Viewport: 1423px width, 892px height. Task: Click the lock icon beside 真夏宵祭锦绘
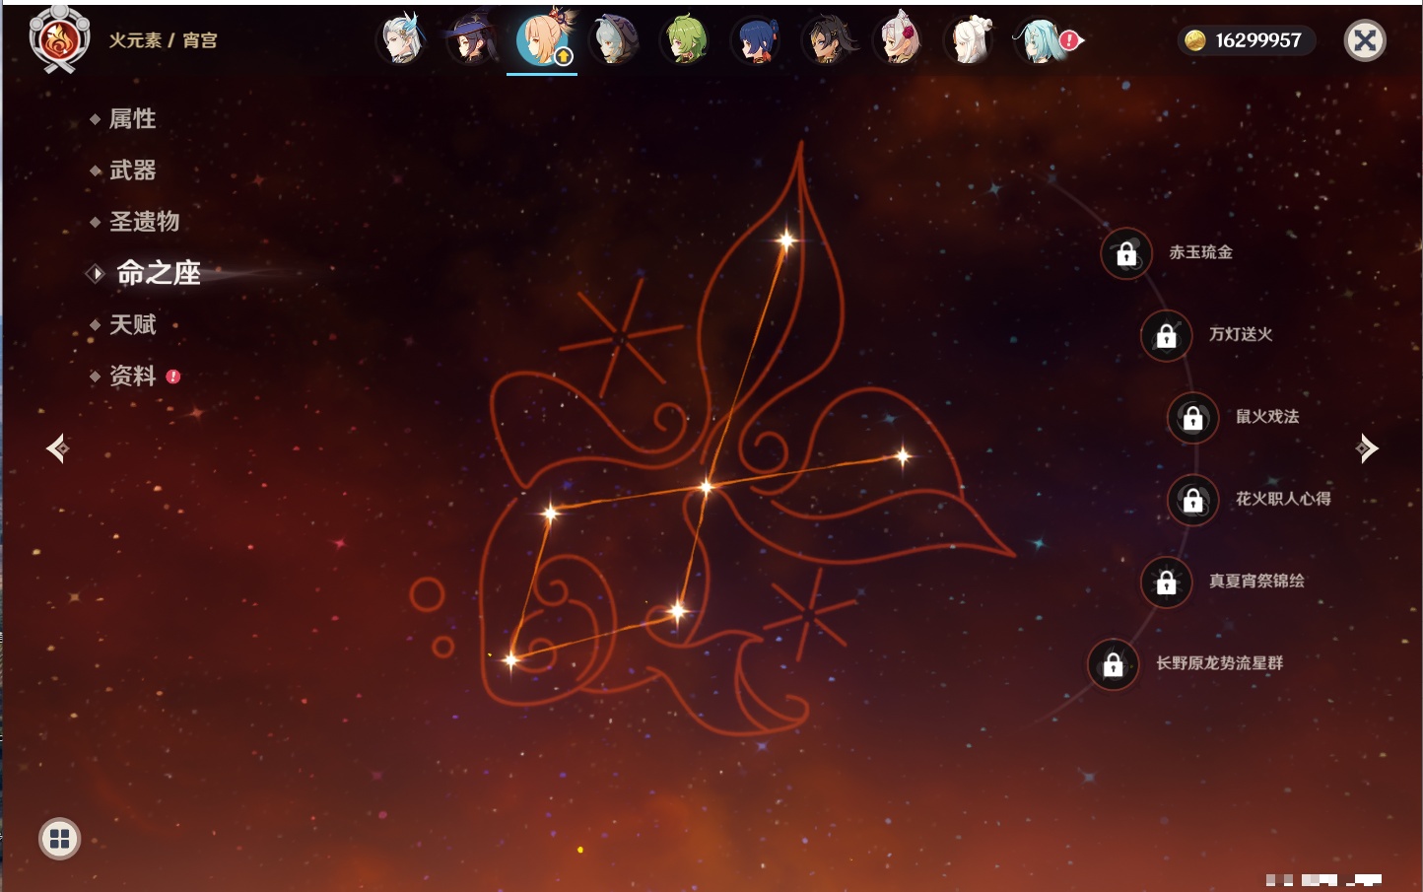[x=1167, y=582]
